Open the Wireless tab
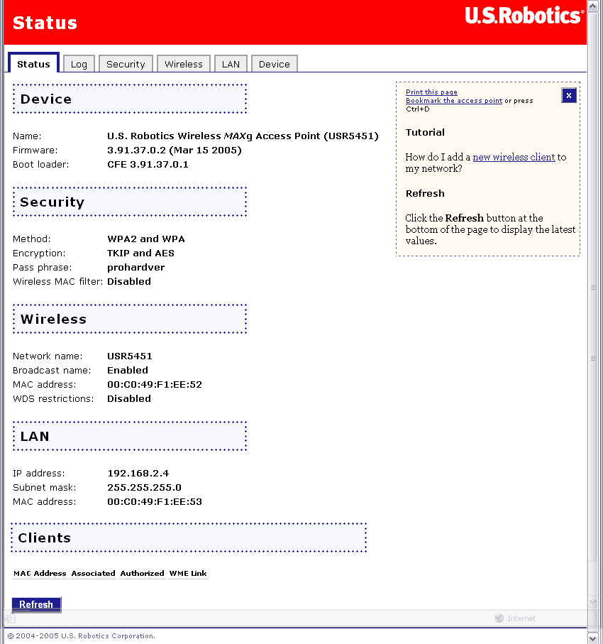The height and width of the screenshot is (644, 603). (x=184, y=64)
